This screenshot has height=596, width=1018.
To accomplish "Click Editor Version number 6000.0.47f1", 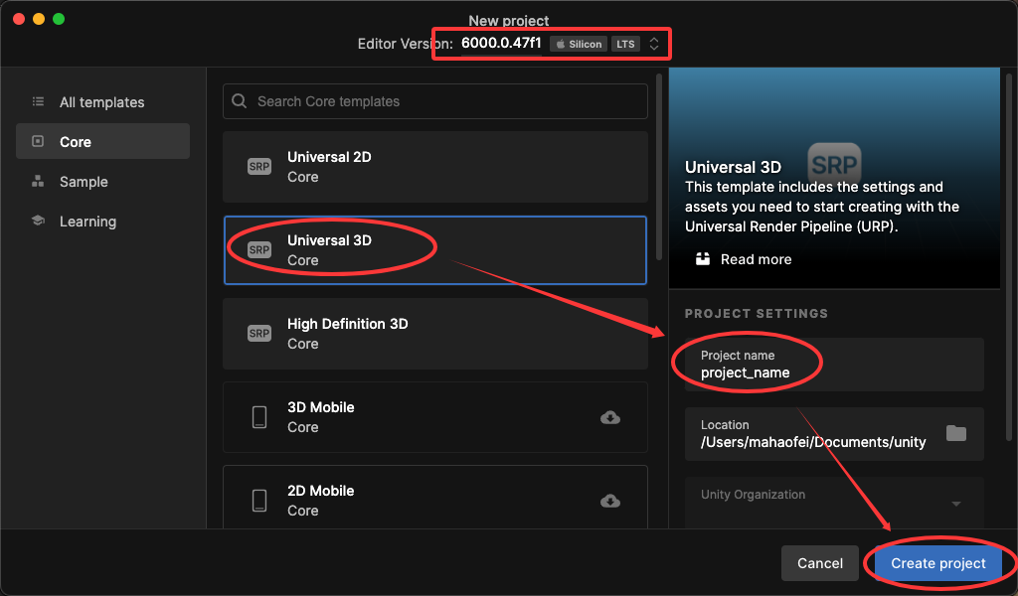I will [x=501, y=43].
